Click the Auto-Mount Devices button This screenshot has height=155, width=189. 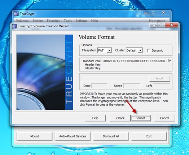tap(72, 136)
